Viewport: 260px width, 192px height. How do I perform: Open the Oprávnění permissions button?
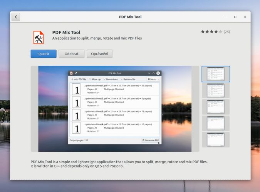pos(99,54)
